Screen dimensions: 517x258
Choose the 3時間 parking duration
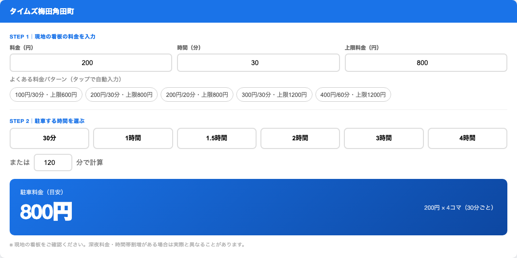coord(384,138)
